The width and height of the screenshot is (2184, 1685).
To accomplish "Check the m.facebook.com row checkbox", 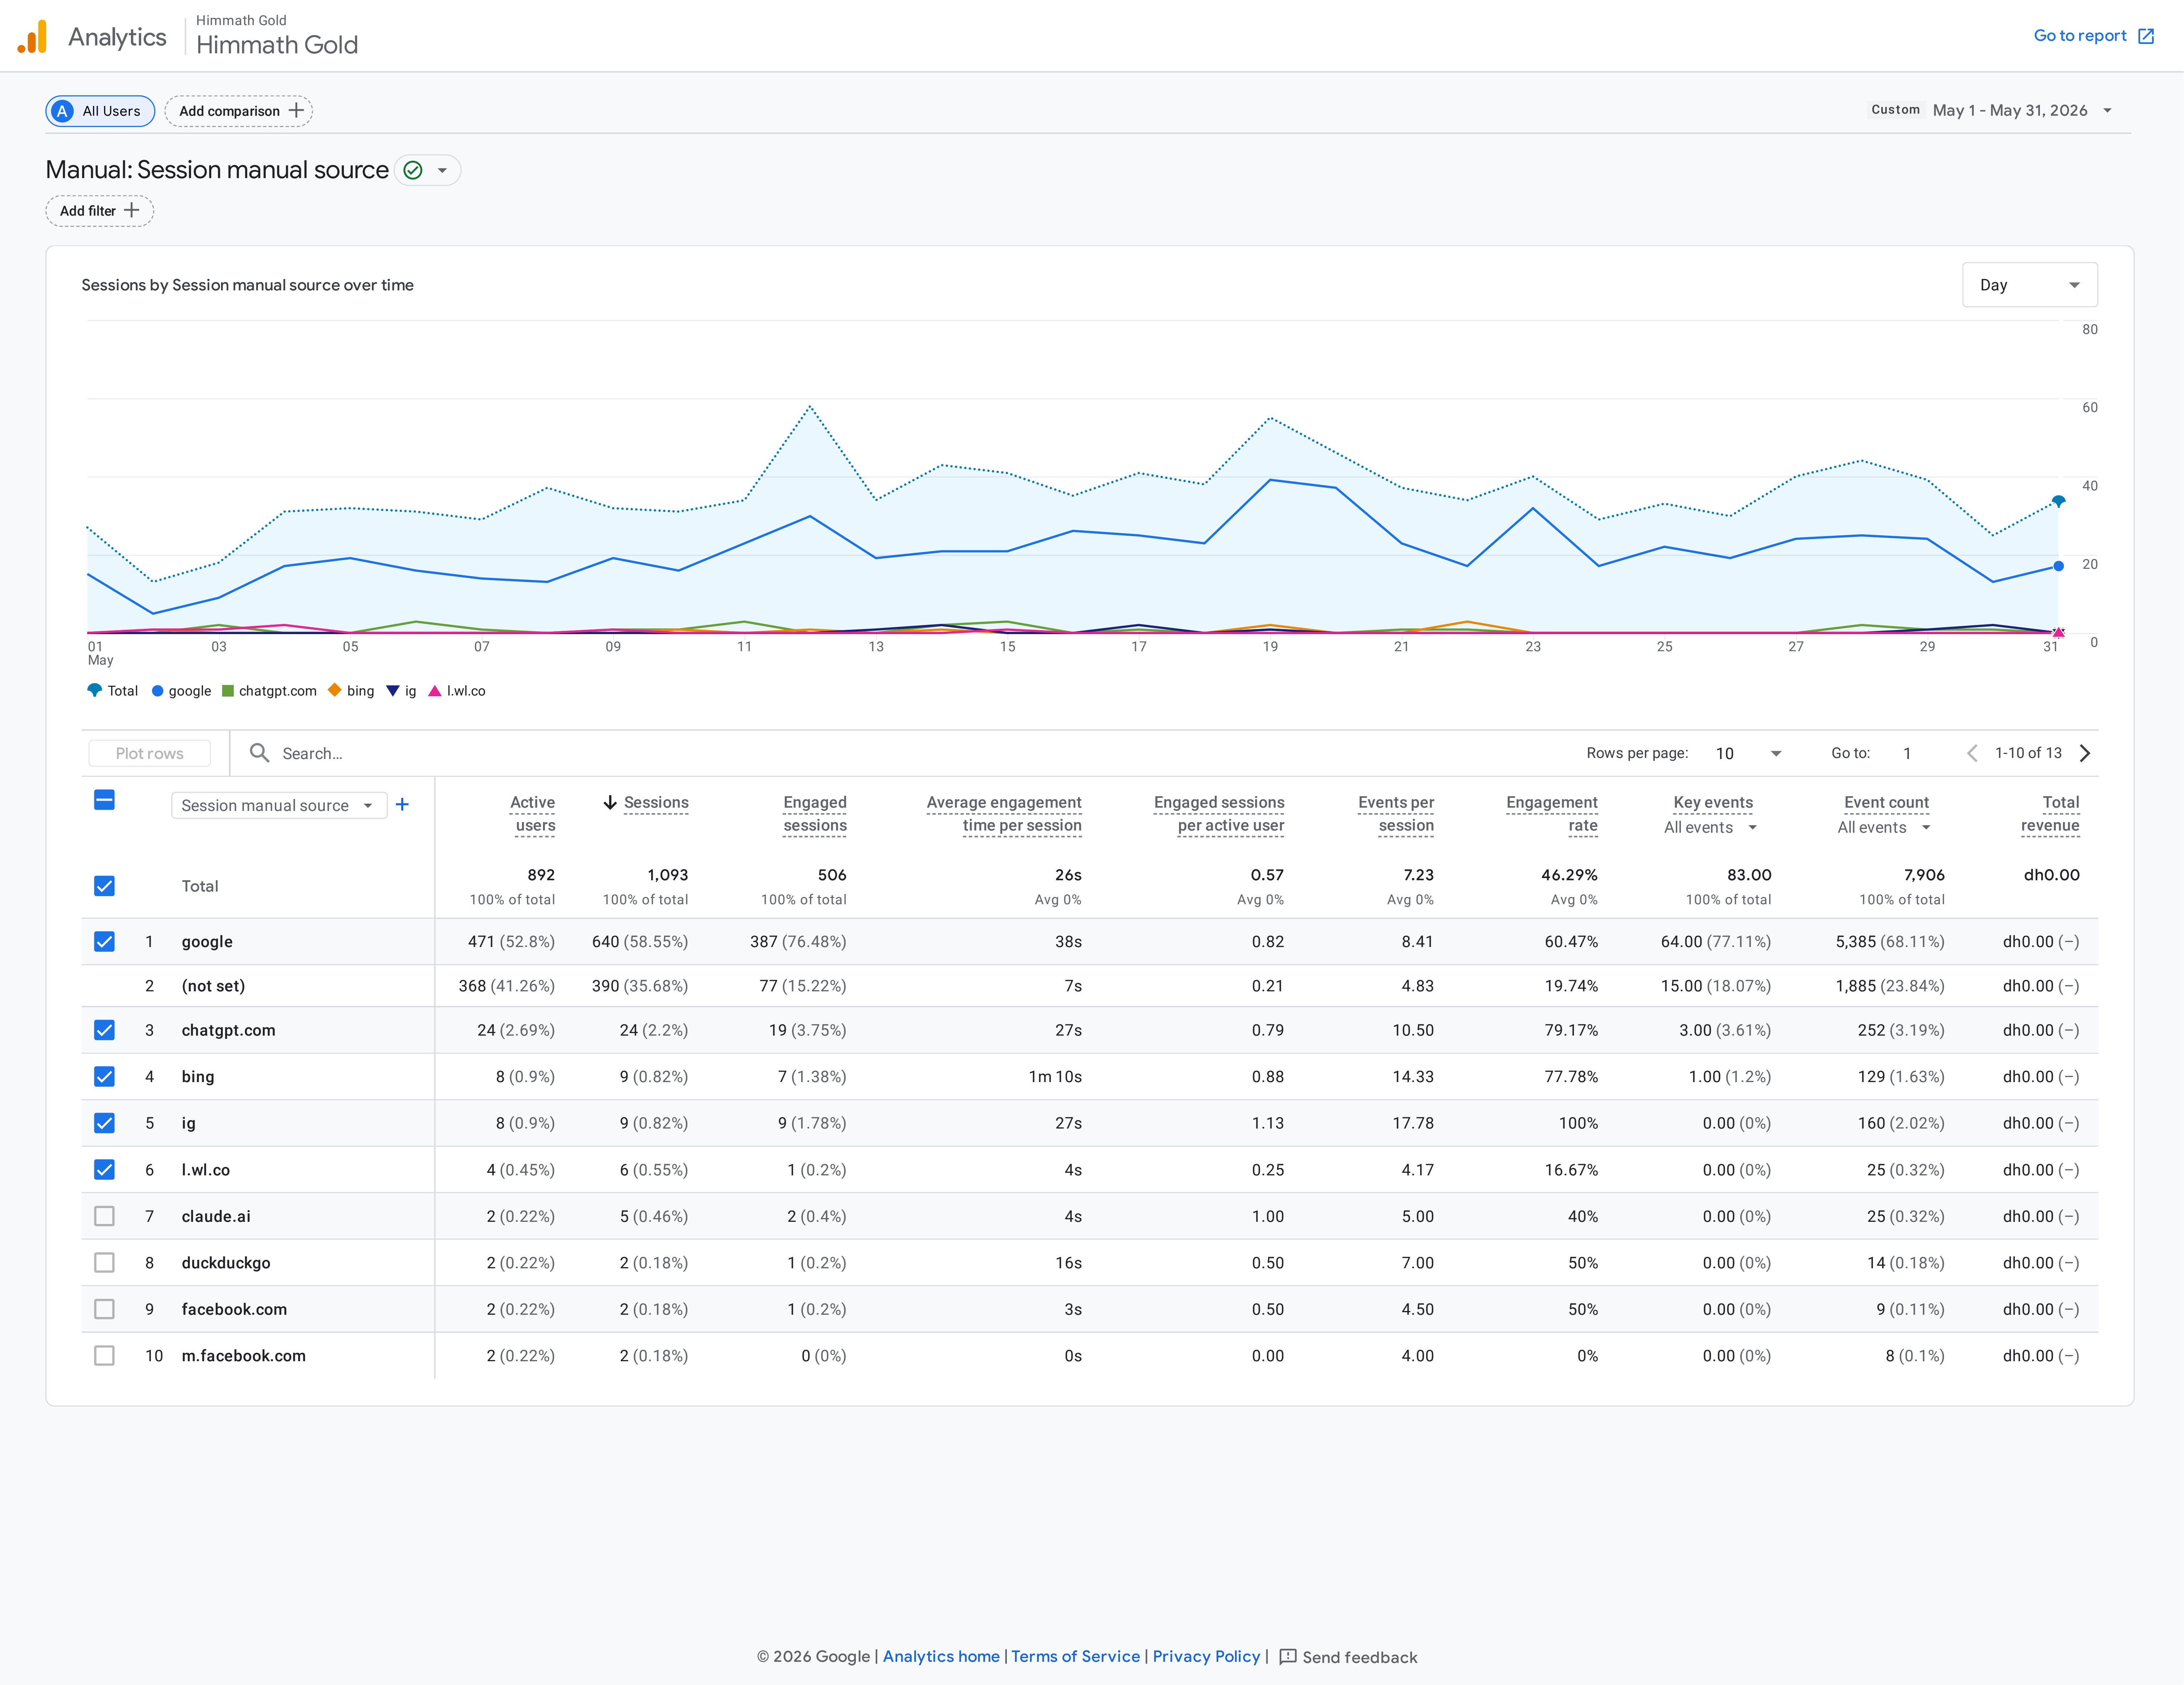I will [x=104, y=1356].
